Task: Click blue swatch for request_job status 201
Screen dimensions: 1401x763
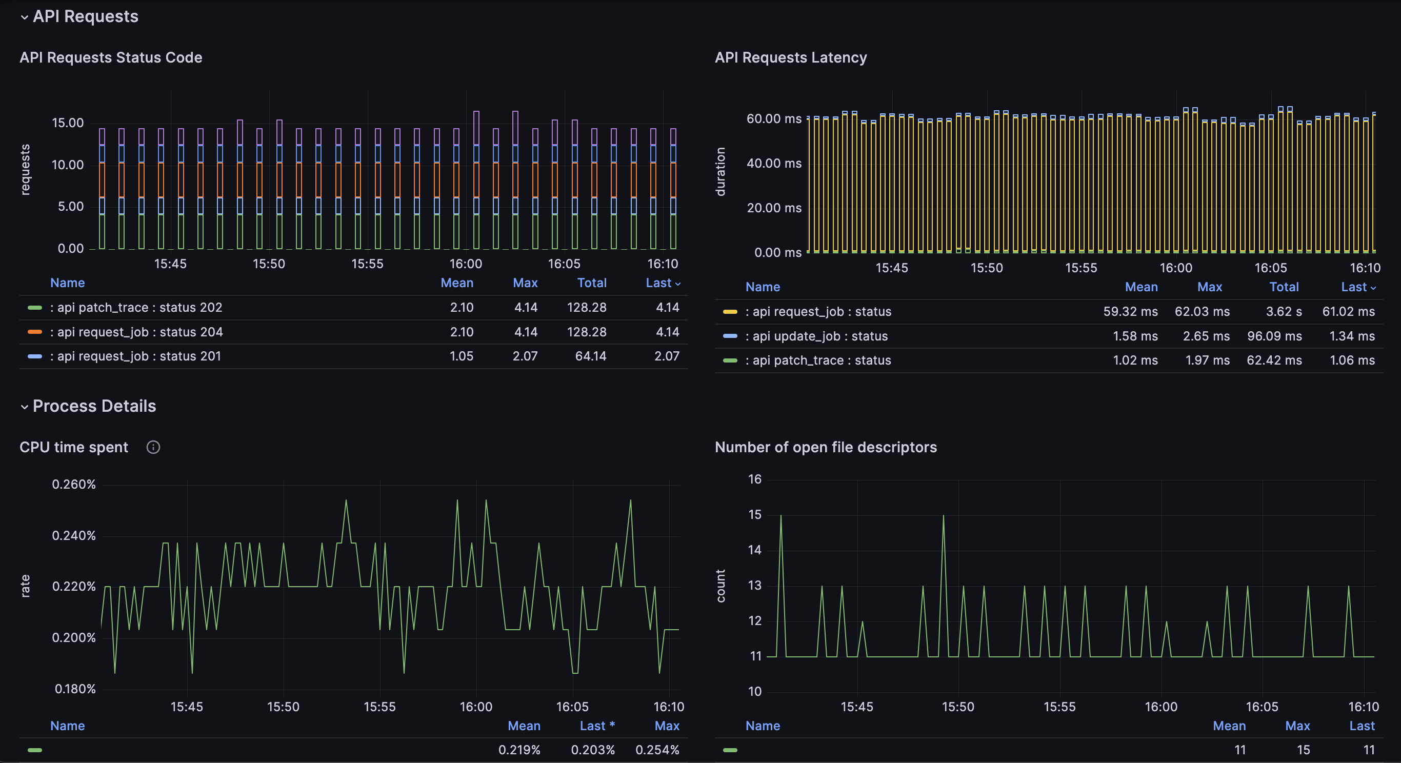Action: point(35,357)
